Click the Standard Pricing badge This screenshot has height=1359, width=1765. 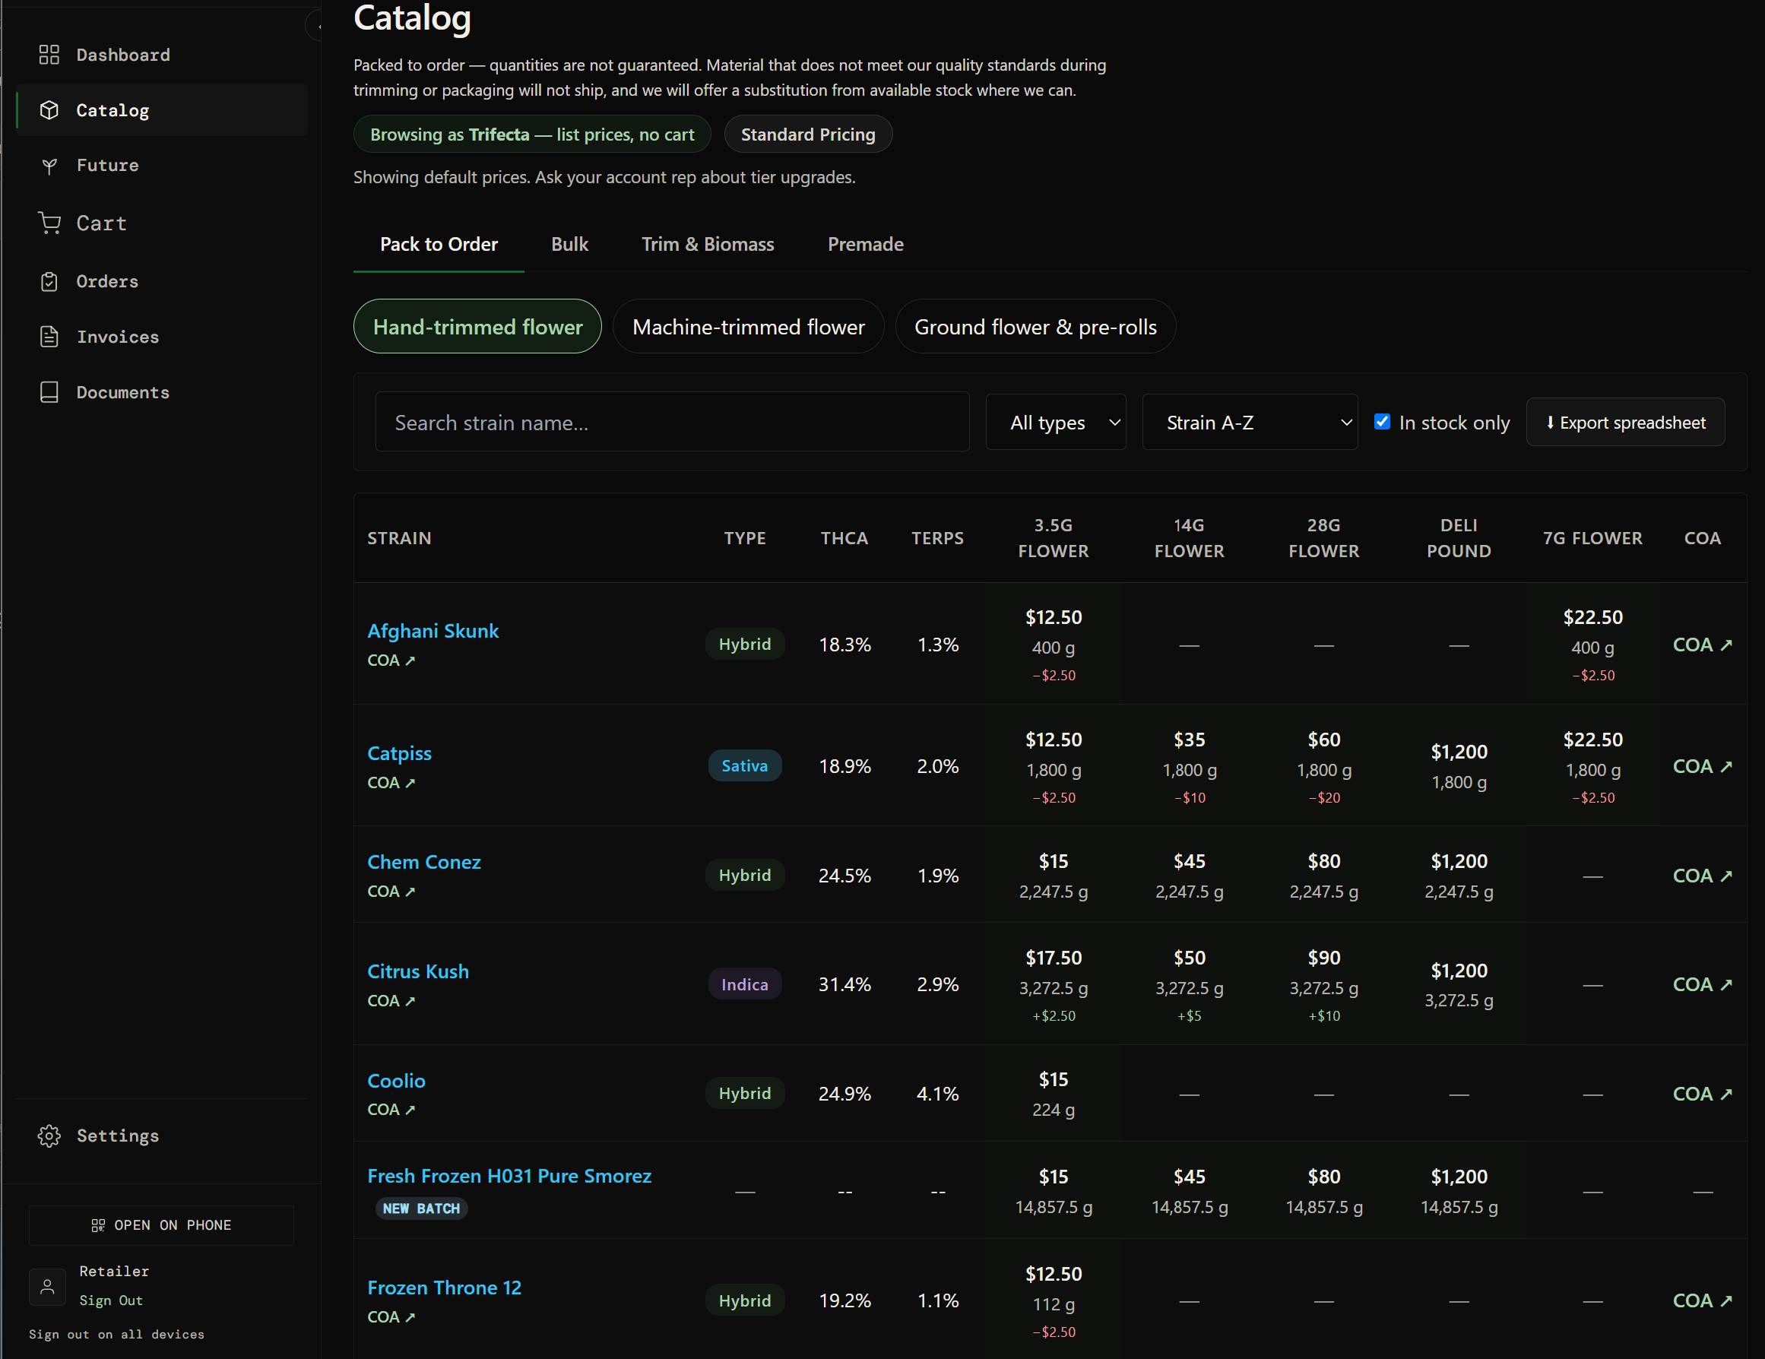tap(808, 134)
